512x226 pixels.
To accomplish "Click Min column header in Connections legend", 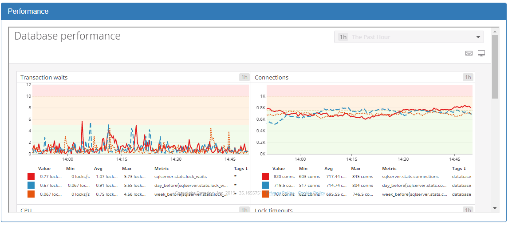I will tap(303, 169).
